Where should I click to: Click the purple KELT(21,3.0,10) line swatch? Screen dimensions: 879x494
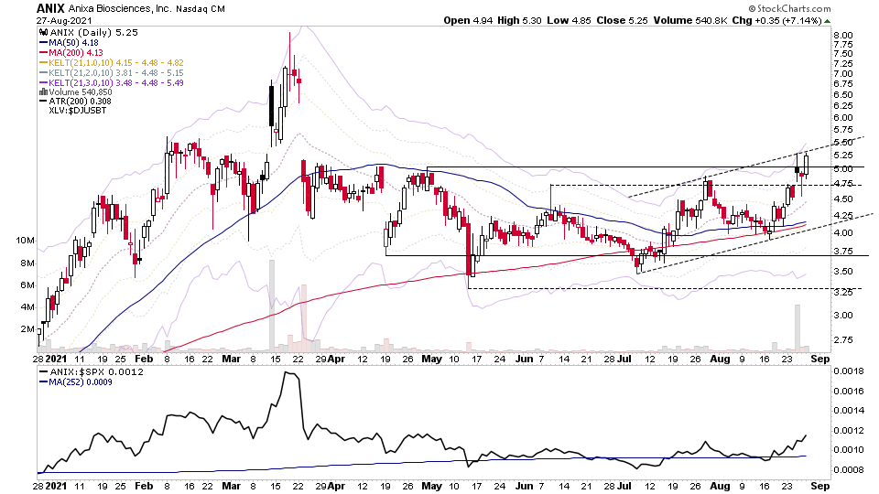pyautogui.click(x=43, y=83)
